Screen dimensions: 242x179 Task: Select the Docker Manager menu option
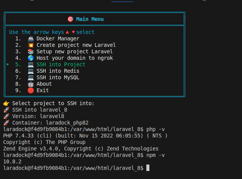tap(58, 39)
